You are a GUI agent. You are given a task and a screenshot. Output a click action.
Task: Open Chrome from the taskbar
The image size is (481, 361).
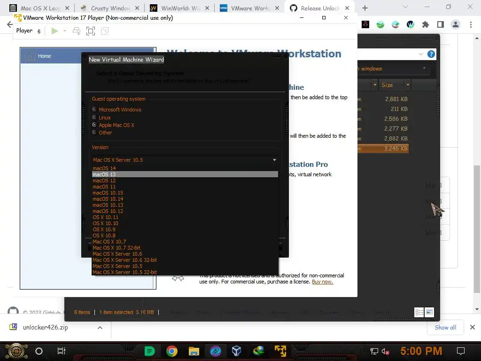172,351
